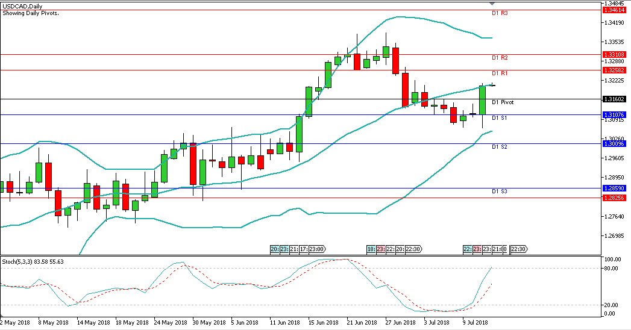Select the D1 S1 support label
The width and height of the screenshot is (631, 330).
click(500, 118)
